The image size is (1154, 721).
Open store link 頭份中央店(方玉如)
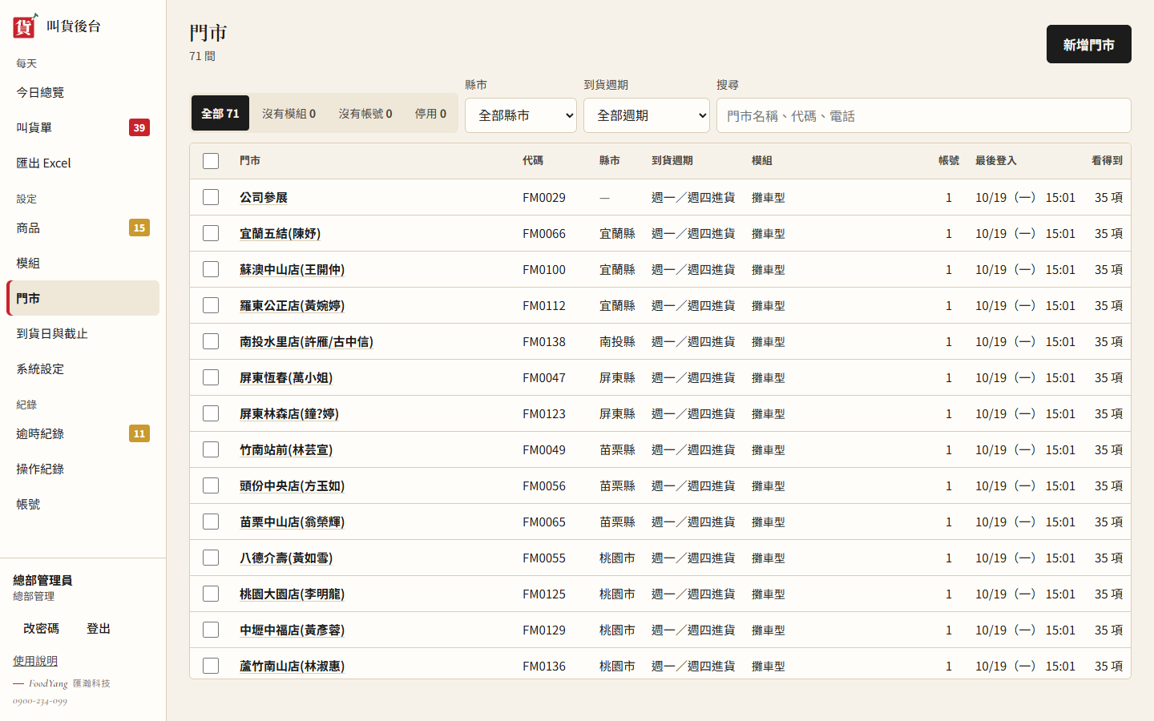pyautogui.click(x=292, y=485)
